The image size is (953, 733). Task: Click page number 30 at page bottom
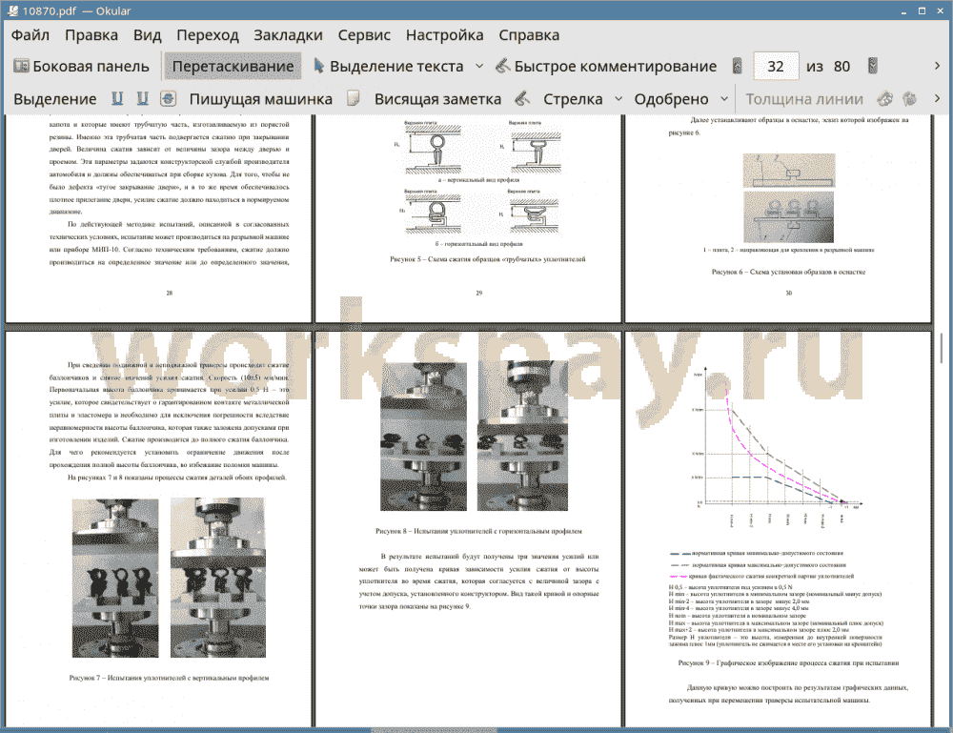tap(788, 293)
